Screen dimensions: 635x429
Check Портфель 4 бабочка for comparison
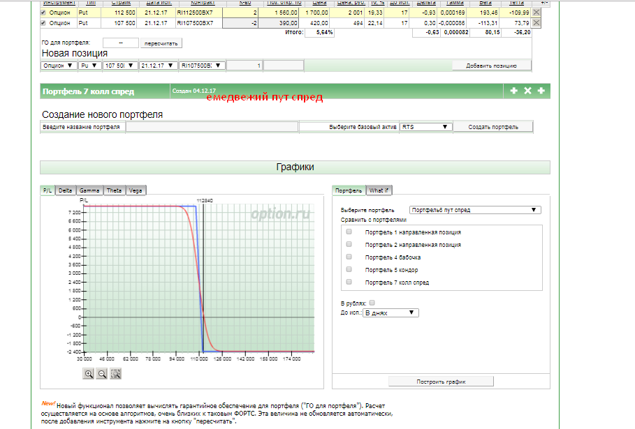click(349, 257)
